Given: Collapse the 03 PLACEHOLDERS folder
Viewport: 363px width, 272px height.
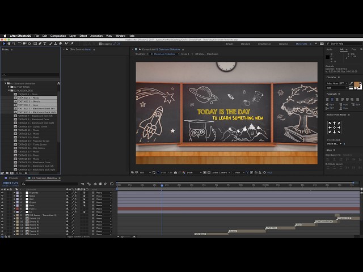Looking at the screenshot, I should 9,91.
